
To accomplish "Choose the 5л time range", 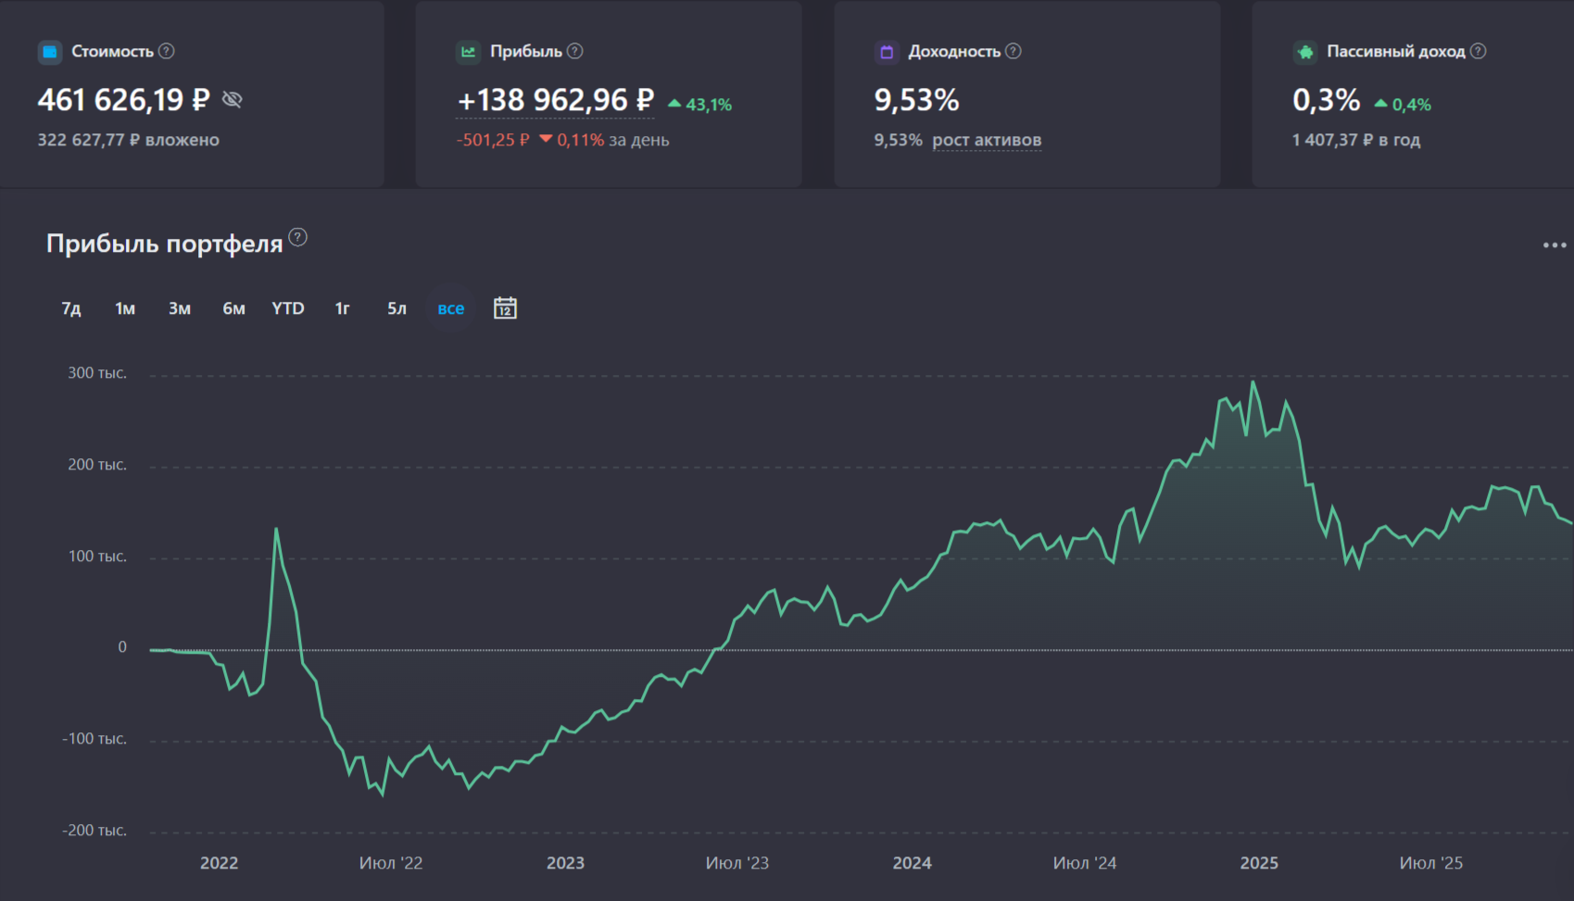I will pyautogui.click(x=397, y=308).
